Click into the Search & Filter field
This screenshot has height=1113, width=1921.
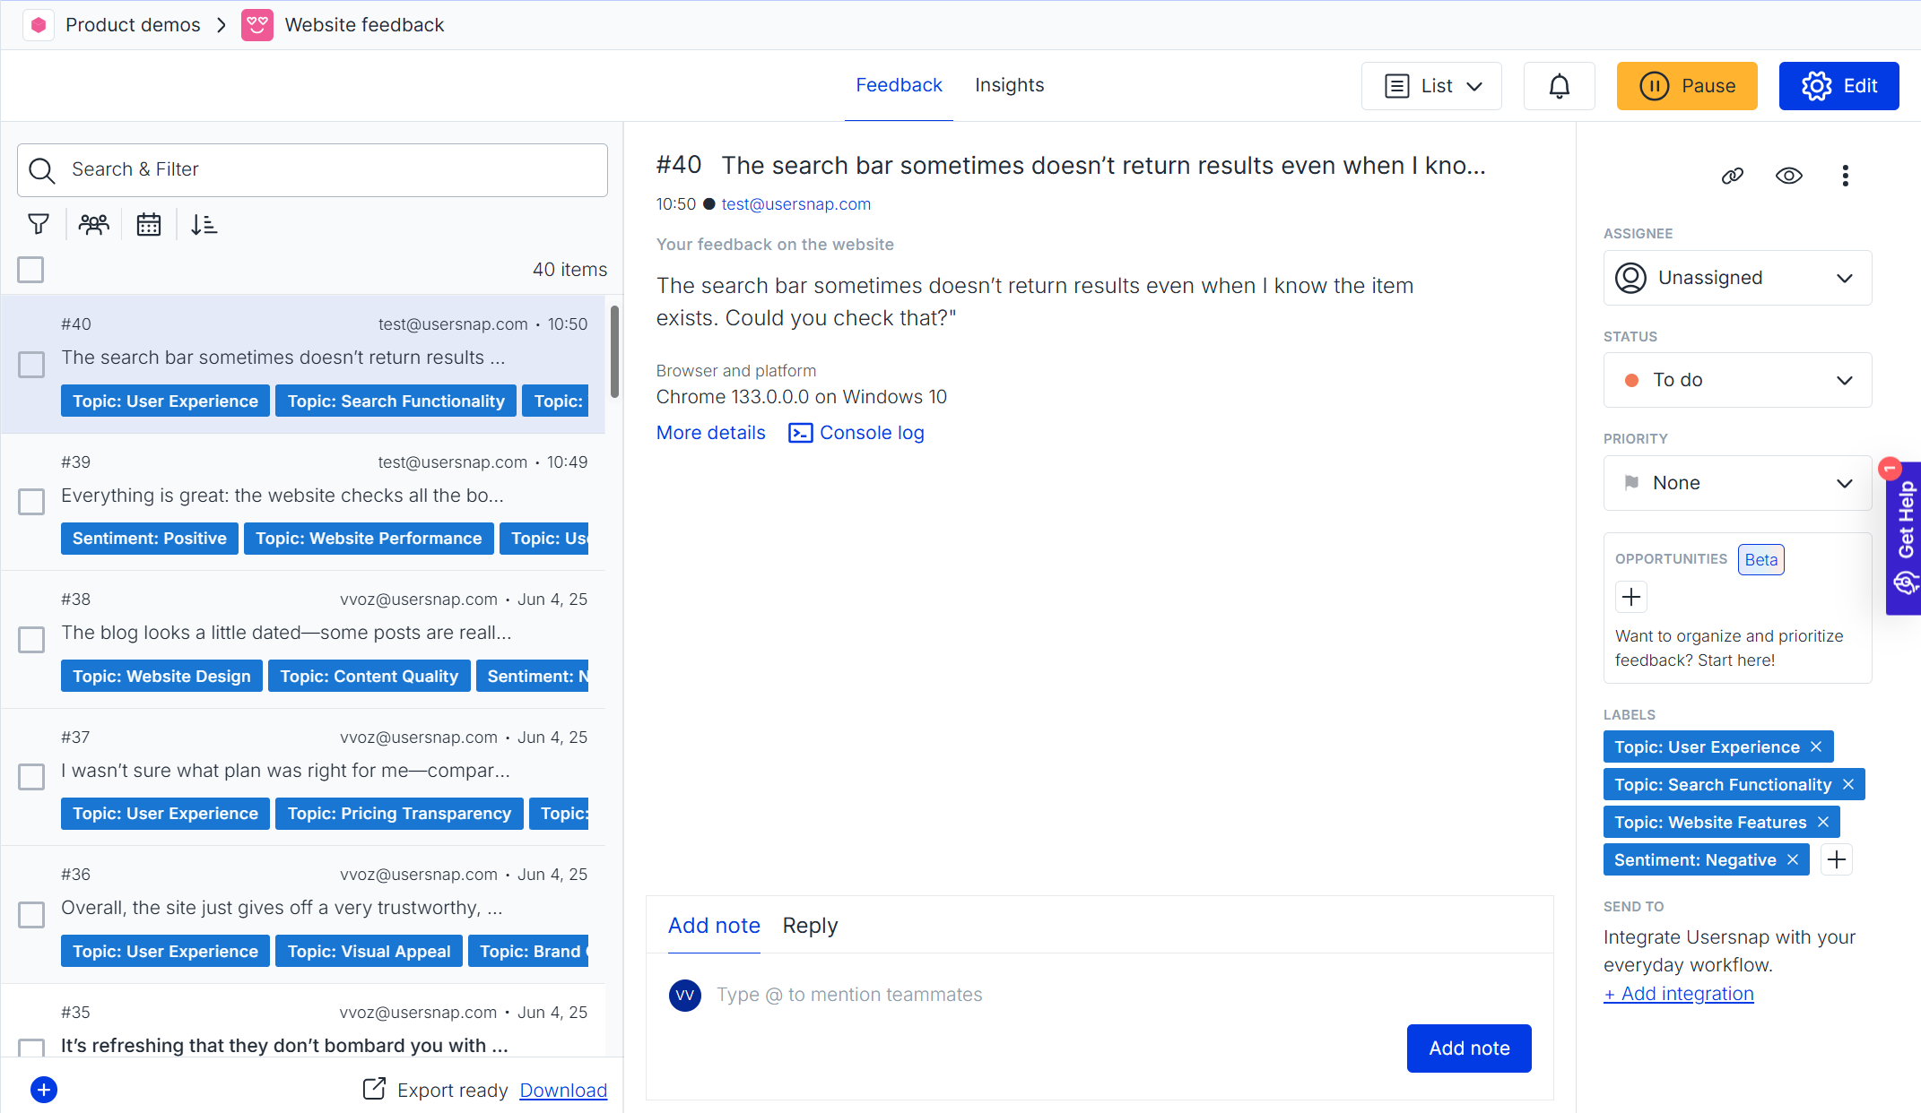pos(312,170)
